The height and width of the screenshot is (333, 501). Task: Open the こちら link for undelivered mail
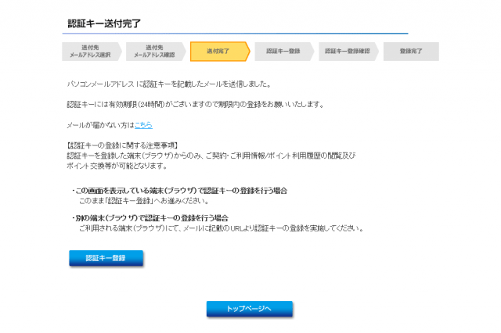143,125
